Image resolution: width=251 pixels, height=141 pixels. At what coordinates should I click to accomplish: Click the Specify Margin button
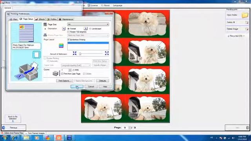pos(100,65)
